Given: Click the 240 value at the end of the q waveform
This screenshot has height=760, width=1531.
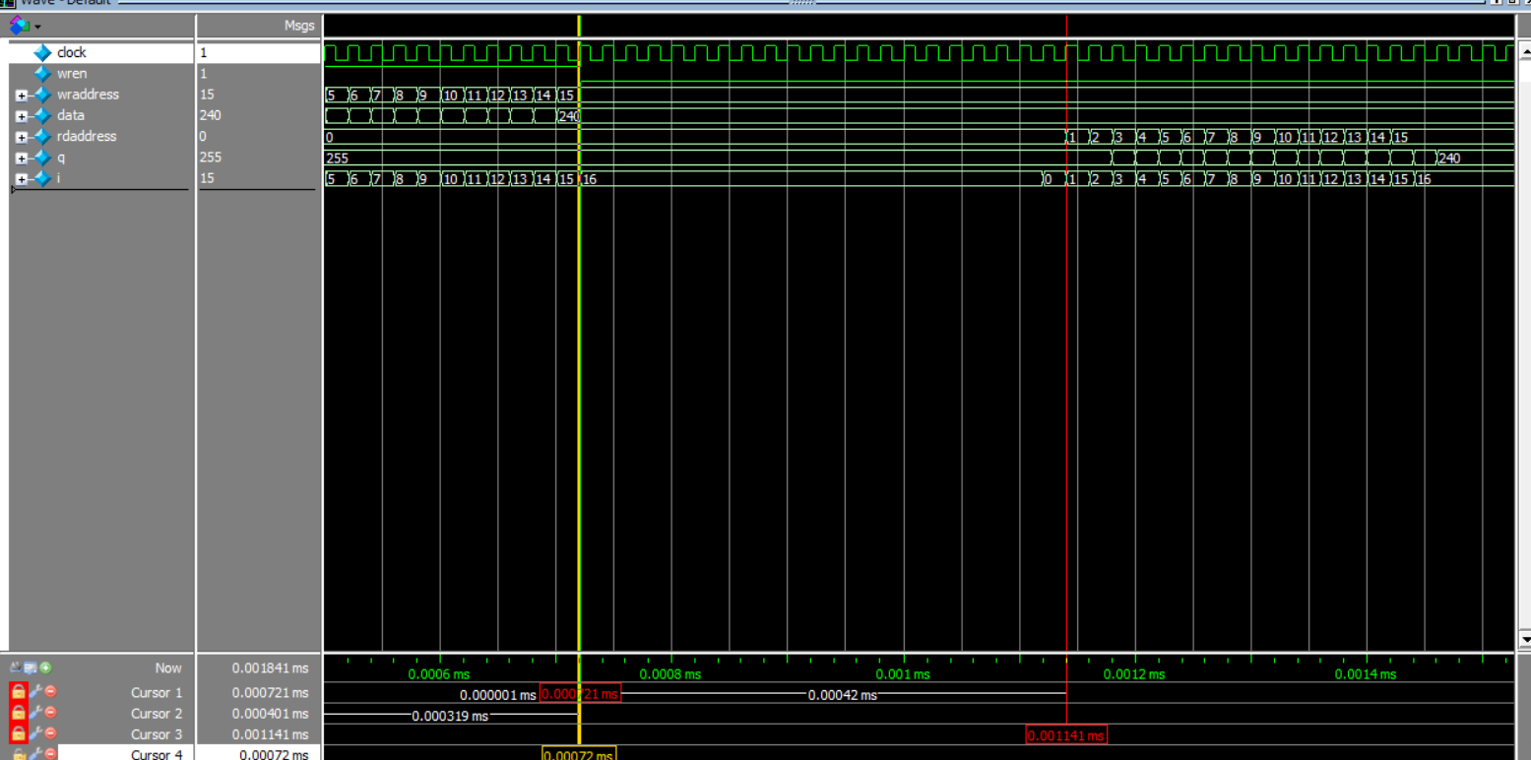Looking at the screenshot, I should (x=1449, y=158).
